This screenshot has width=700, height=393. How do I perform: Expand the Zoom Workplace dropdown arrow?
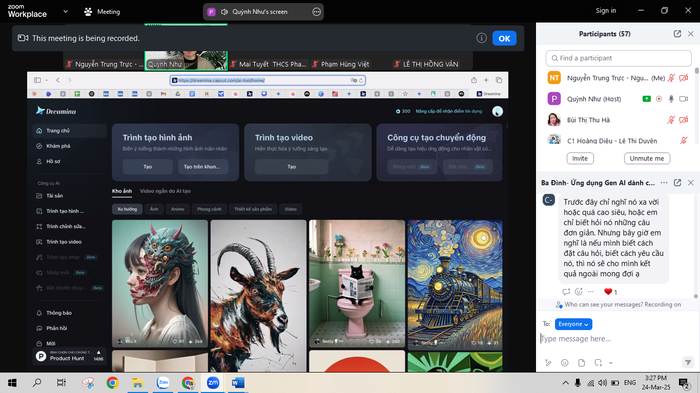point(65,11)
